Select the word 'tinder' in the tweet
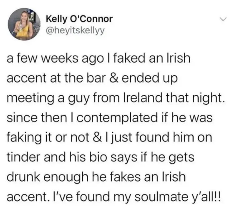 [x=24, y=157]
